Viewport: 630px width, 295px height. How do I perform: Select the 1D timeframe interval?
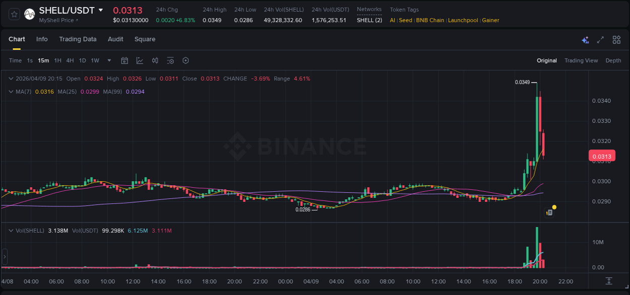pyautogui.click(x=82, y=60)
